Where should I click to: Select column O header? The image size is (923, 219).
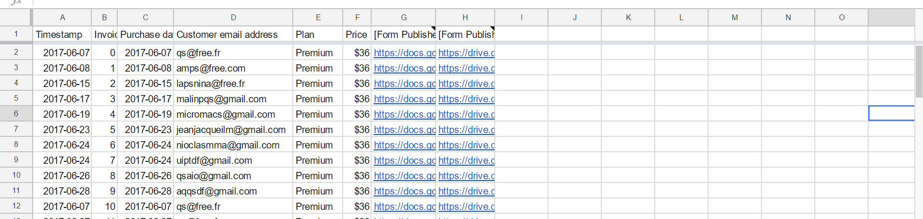coord(841,17)
